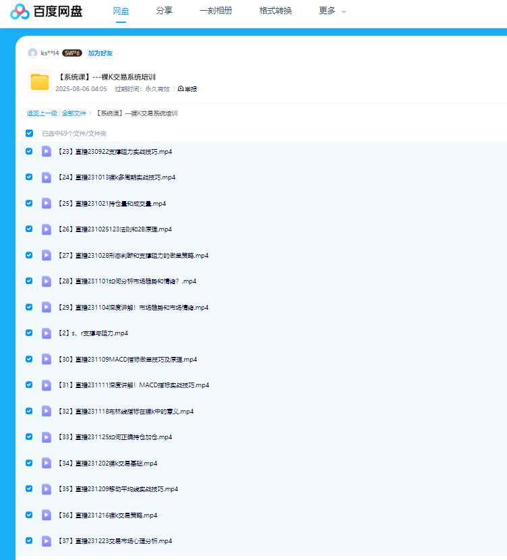Open file 【25】直播231021持仓量和成交量.mp4
This screenshot has height=560, width=507.
click(x=112, y=204)
